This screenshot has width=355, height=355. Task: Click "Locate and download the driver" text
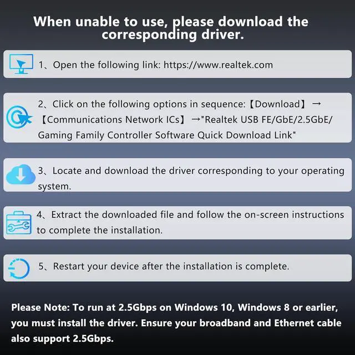coord(123,171)
